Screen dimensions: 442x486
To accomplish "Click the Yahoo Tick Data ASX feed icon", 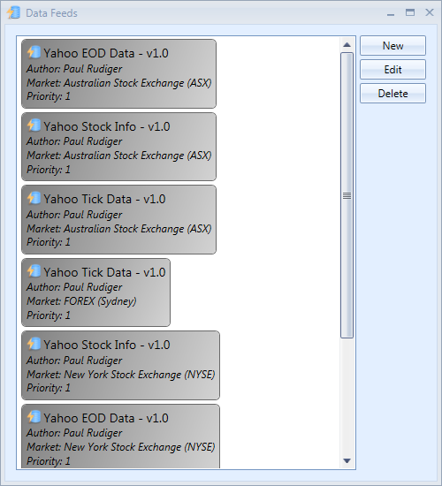I will pos(34,198).
